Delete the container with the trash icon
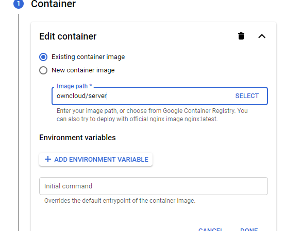This screenshot has width=285, height=231. pos(241,36)
